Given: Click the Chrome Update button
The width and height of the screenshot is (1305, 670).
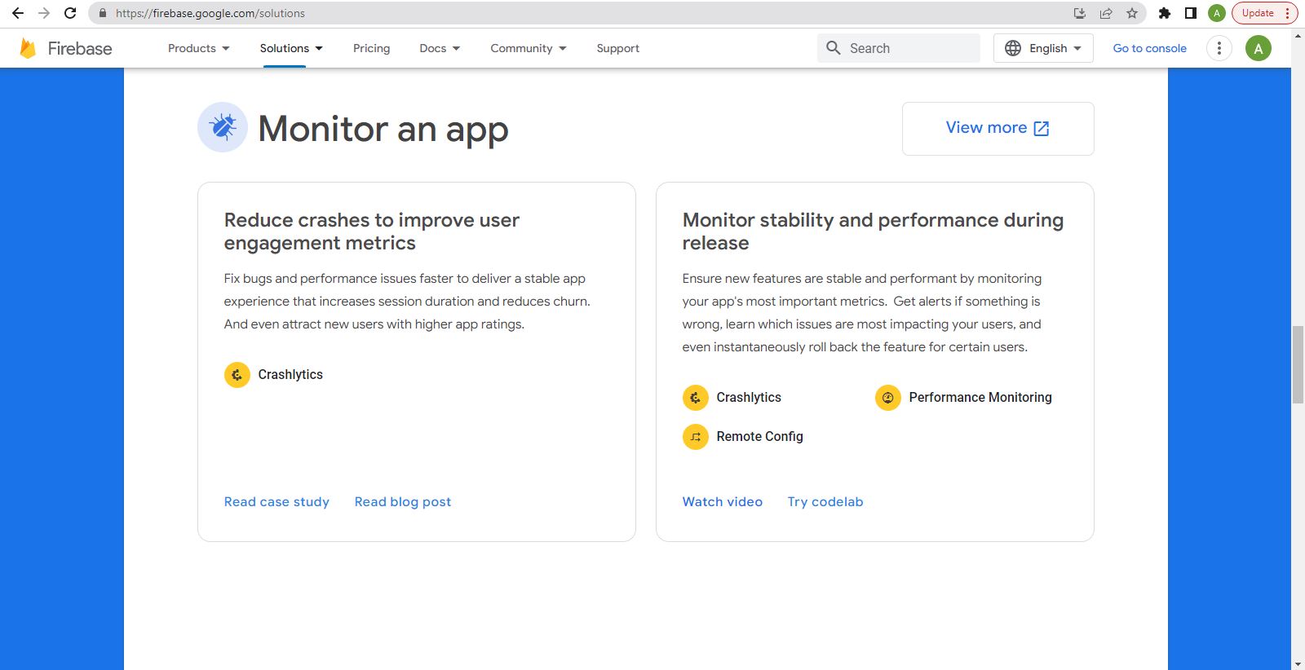Looking at the screenshot, I should (x=1264, y=13).
